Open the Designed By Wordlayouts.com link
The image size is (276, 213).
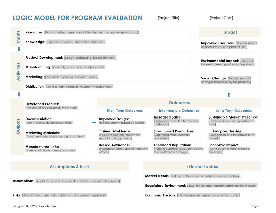[x=34, y=206]
